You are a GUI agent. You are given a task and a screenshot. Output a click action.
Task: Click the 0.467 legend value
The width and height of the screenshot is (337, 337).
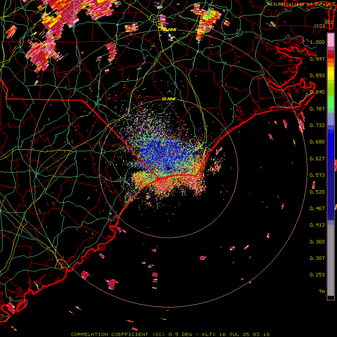pos(317,209)
